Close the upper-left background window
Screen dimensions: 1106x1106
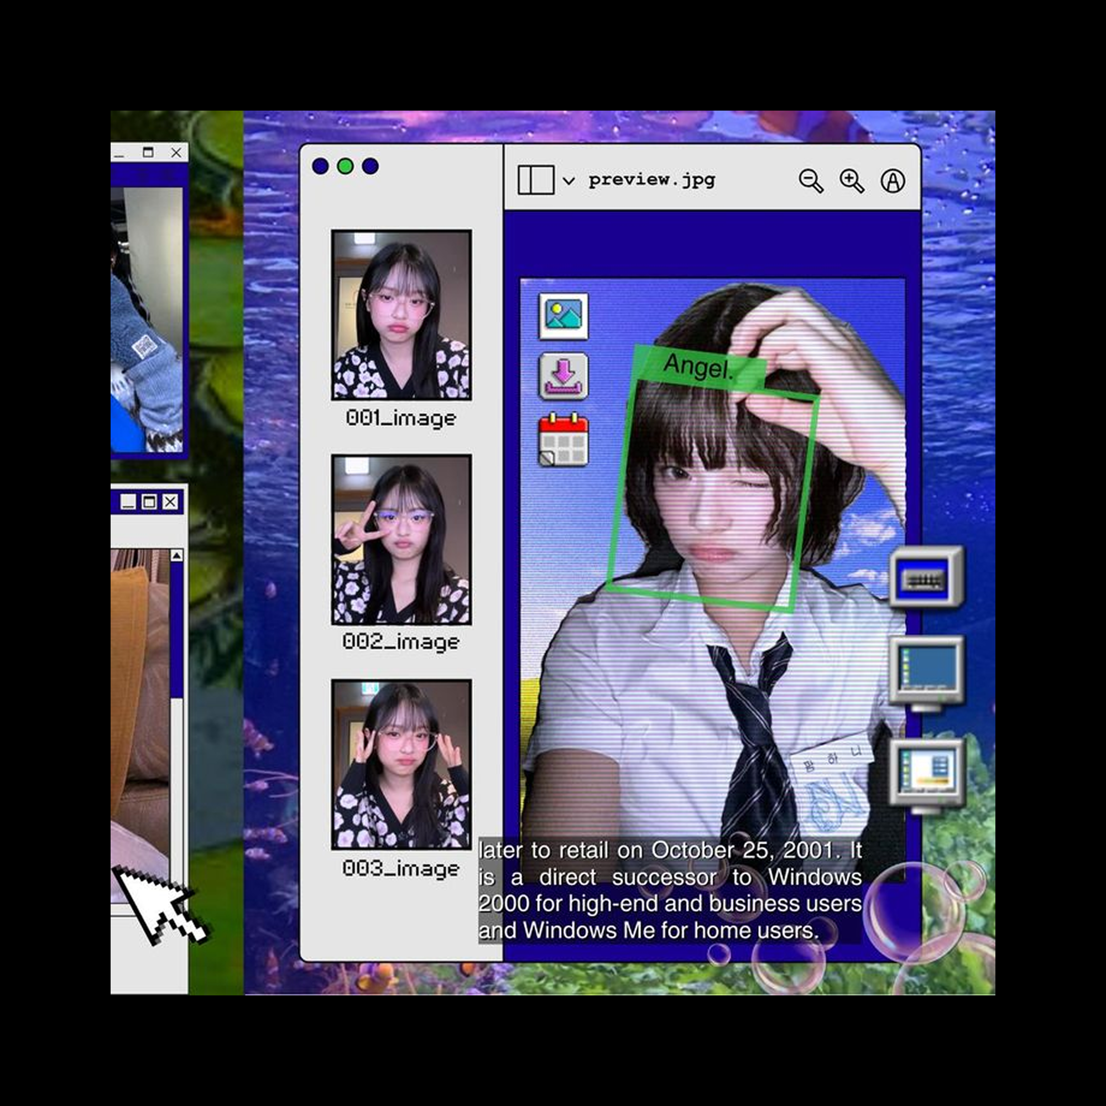176,152
